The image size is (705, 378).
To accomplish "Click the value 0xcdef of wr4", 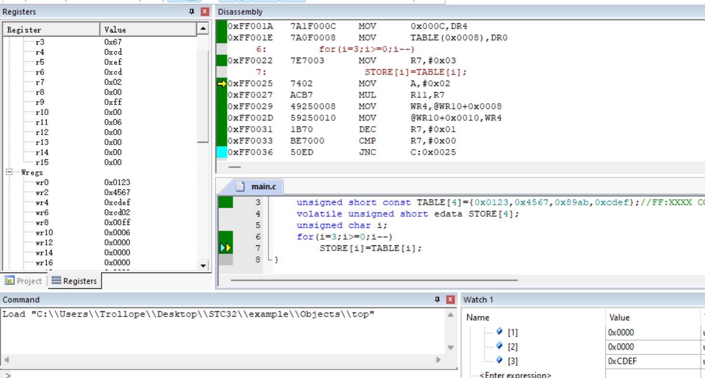I will click(117, 202).
